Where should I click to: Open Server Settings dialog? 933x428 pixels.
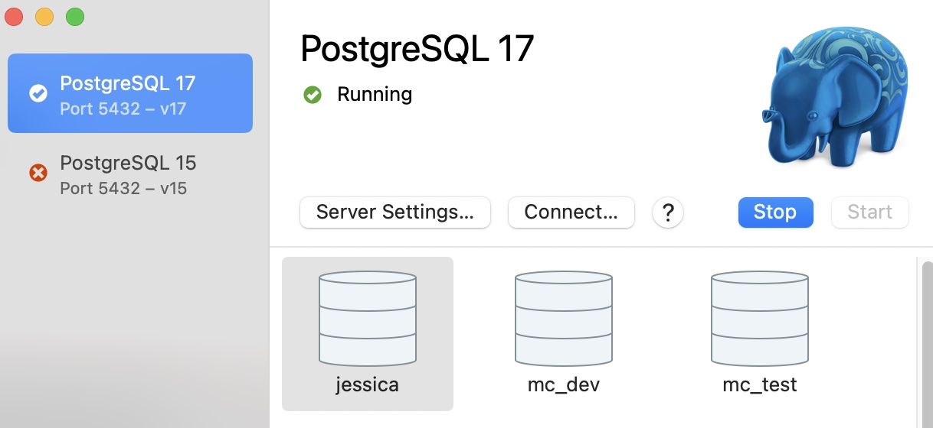point(395,212)
